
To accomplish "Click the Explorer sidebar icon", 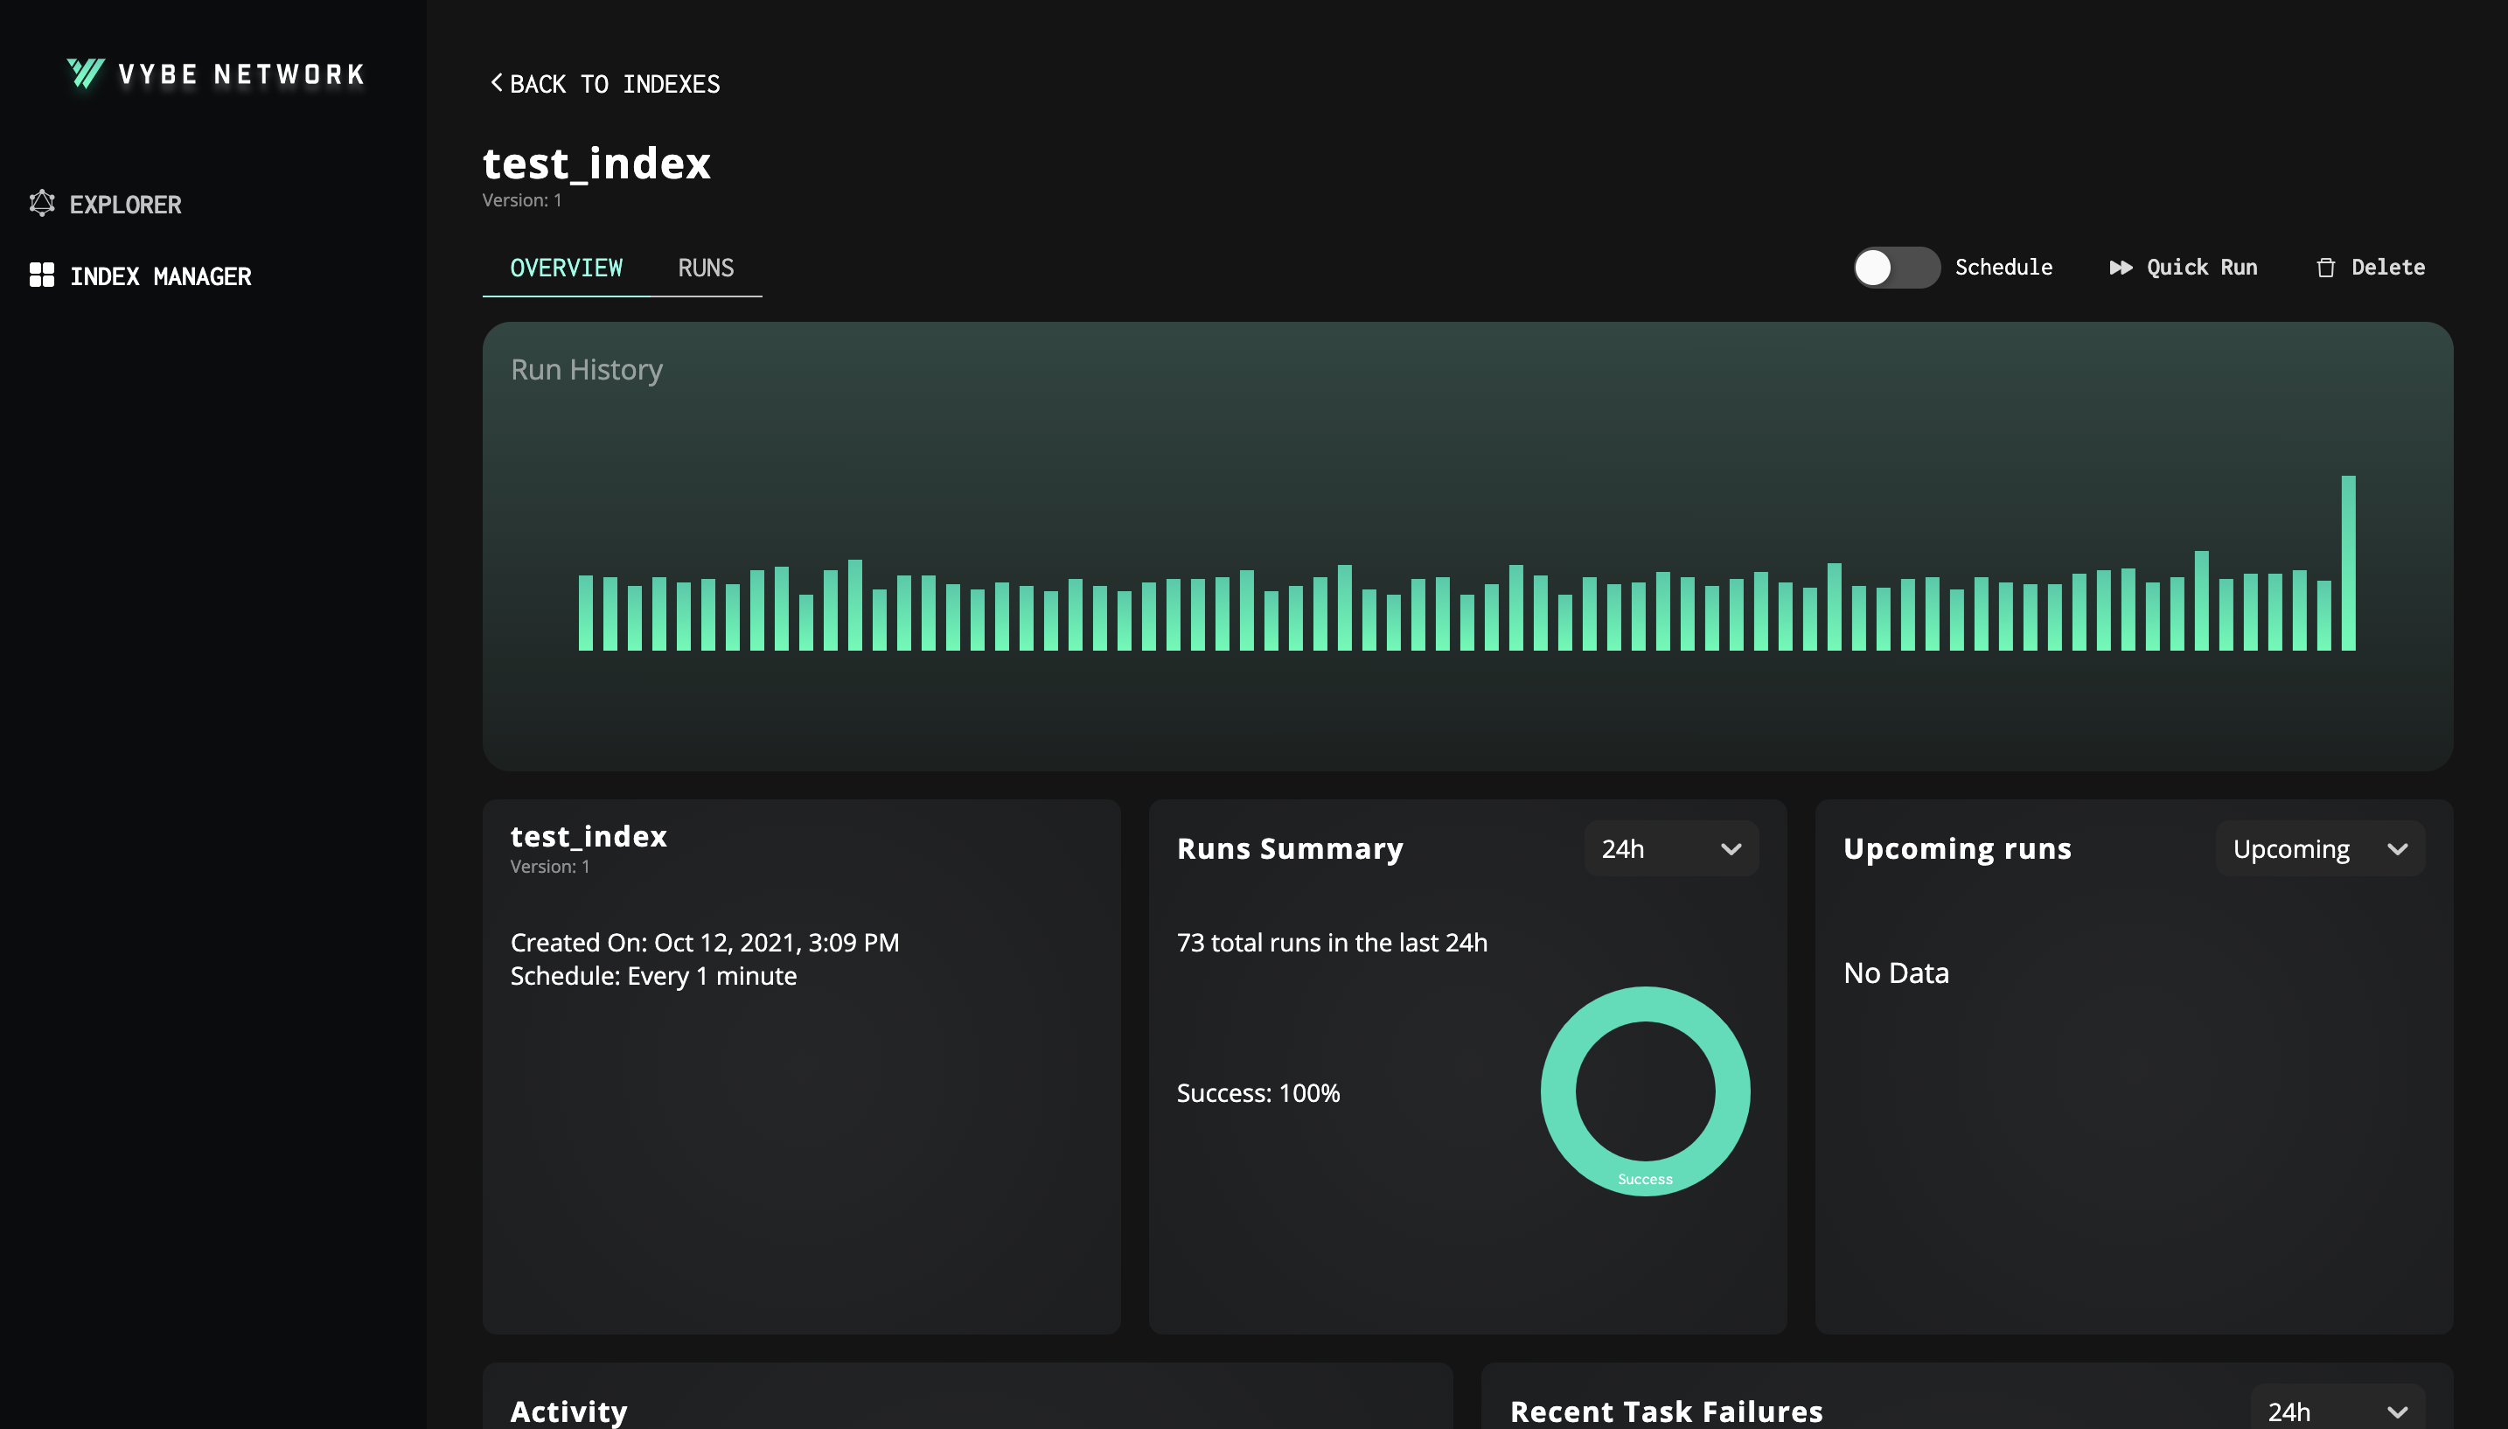I will tap(41, 204).
